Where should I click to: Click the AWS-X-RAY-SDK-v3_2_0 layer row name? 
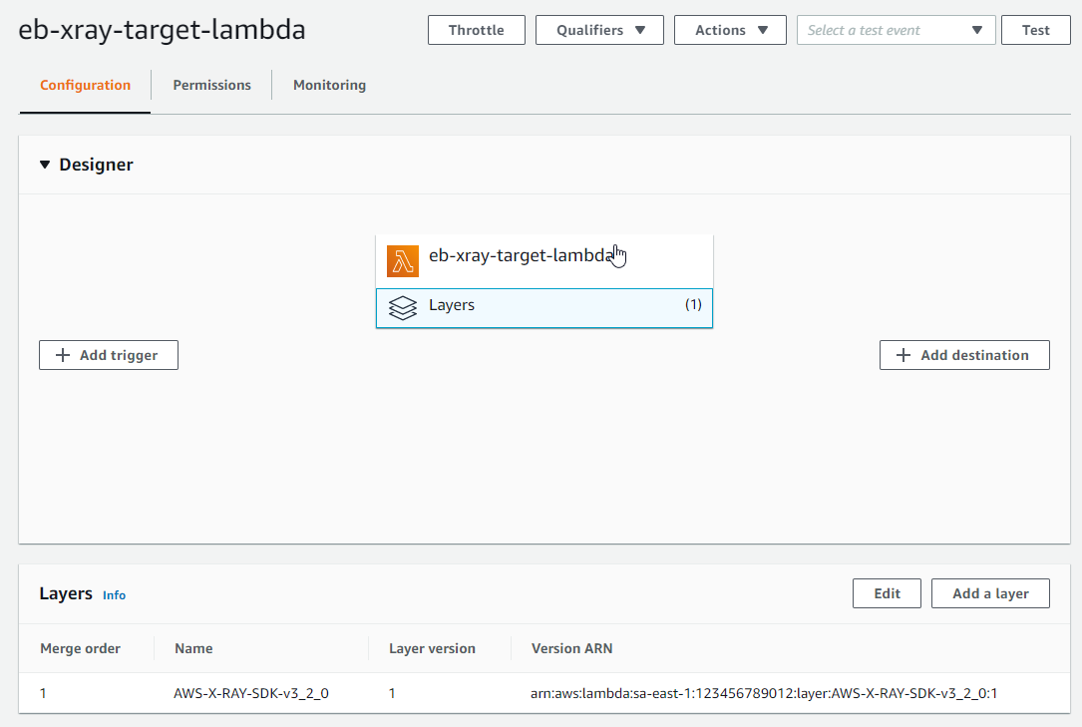pyautogui.click(x=251, y=693)
